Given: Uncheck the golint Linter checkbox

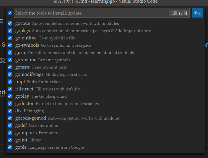Looking at the screenshot, I should [10, 140].
